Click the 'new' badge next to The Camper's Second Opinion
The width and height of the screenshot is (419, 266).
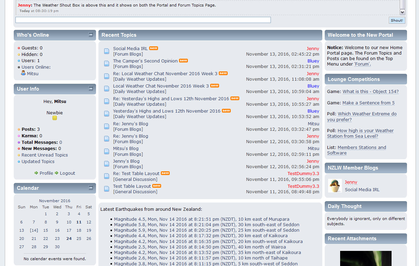click(x=183, y=61)
